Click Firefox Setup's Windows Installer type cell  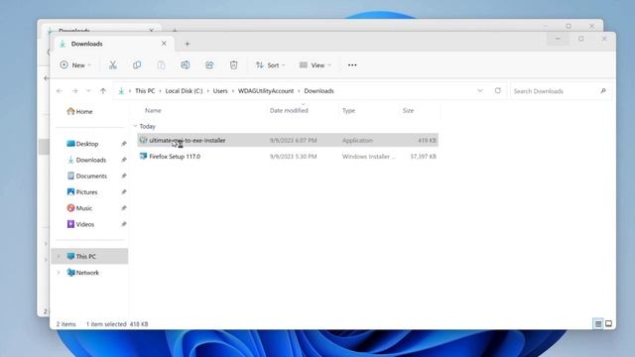(368, 157)
